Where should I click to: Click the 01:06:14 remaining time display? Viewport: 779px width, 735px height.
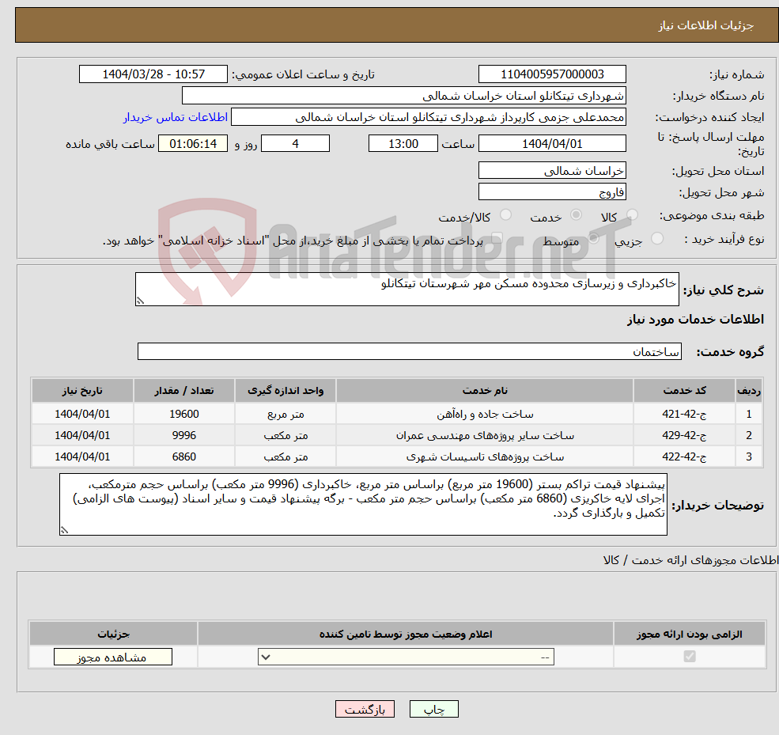[x=194, y=143]
